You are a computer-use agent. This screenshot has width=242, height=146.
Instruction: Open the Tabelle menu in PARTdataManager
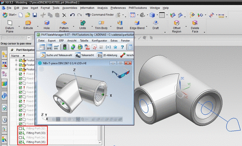pyautogui.click(x=84, y=41)
